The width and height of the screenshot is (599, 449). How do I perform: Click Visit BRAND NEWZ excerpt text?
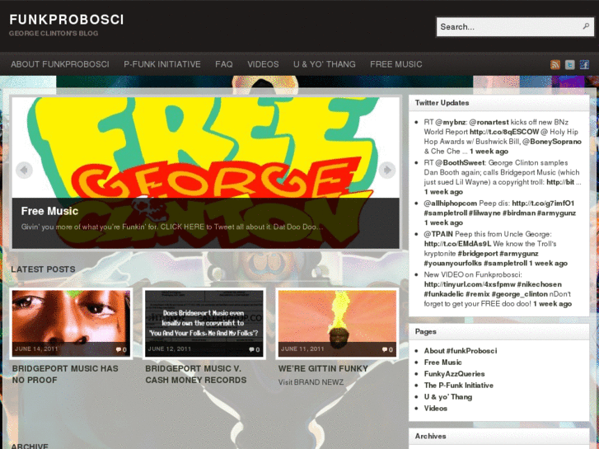point(311,382)
